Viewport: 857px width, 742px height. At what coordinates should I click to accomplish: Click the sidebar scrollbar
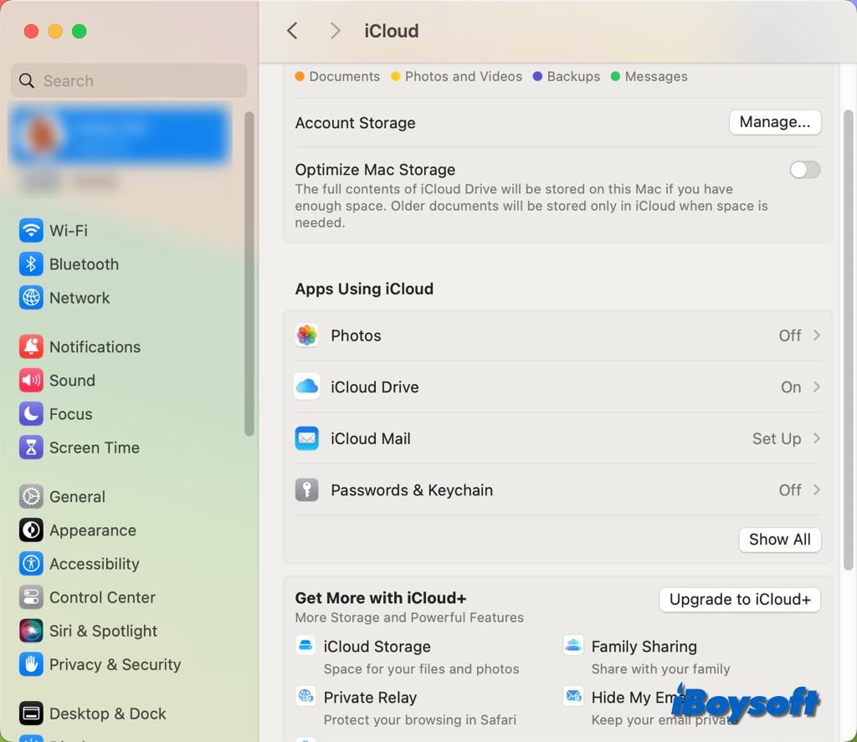(249, 274)
